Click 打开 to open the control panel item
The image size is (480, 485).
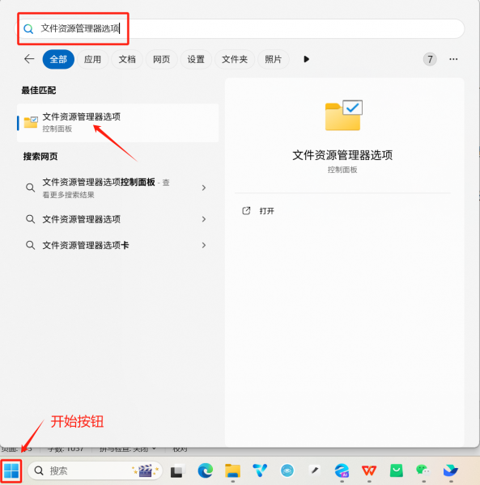(x=266, y=211)
